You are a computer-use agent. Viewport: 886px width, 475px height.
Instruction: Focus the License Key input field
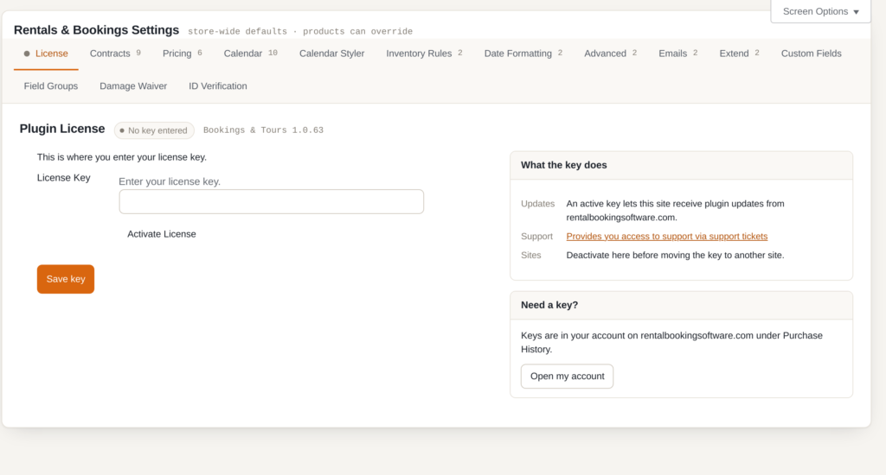[271, 201]
